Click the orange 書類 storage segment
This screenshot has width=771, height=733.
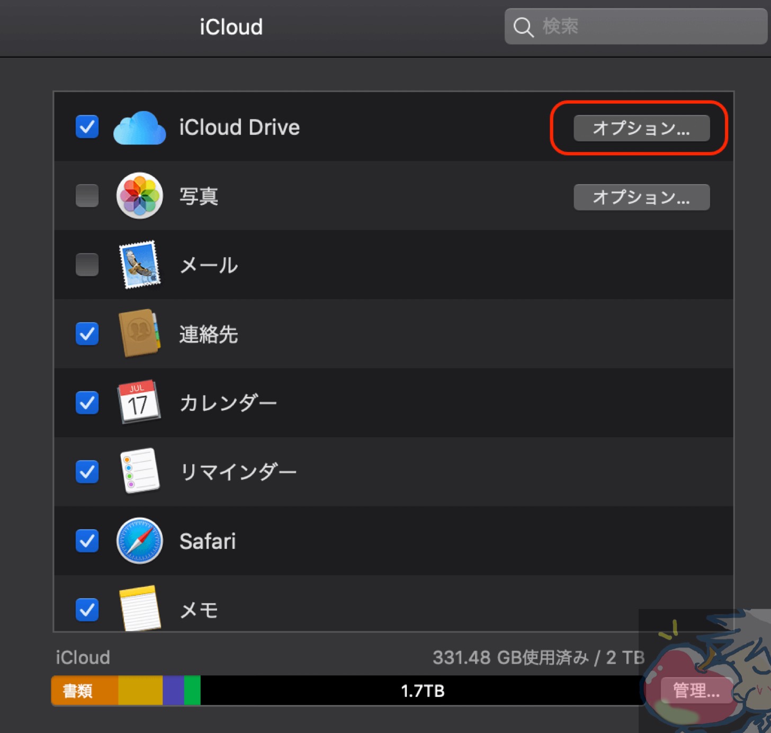click(85, 691)
